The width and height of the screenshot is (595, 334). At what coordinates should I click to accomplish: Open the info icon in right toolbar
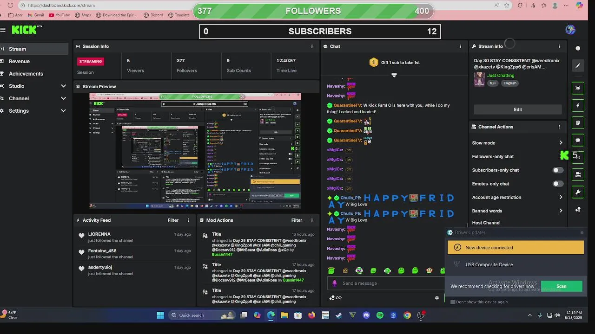(578, 48)
